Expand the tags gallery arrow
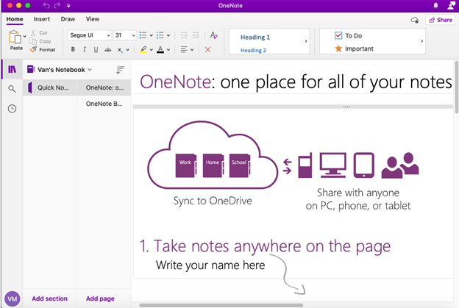This screenshot has width=459, height=308. [x=421, y=41]
